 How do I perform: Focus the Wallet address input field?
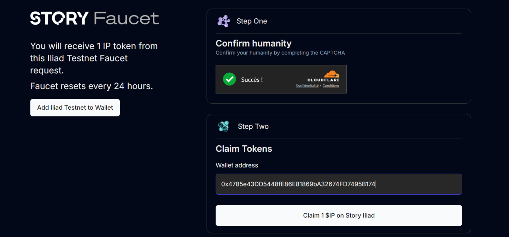(x=339, y=184)
